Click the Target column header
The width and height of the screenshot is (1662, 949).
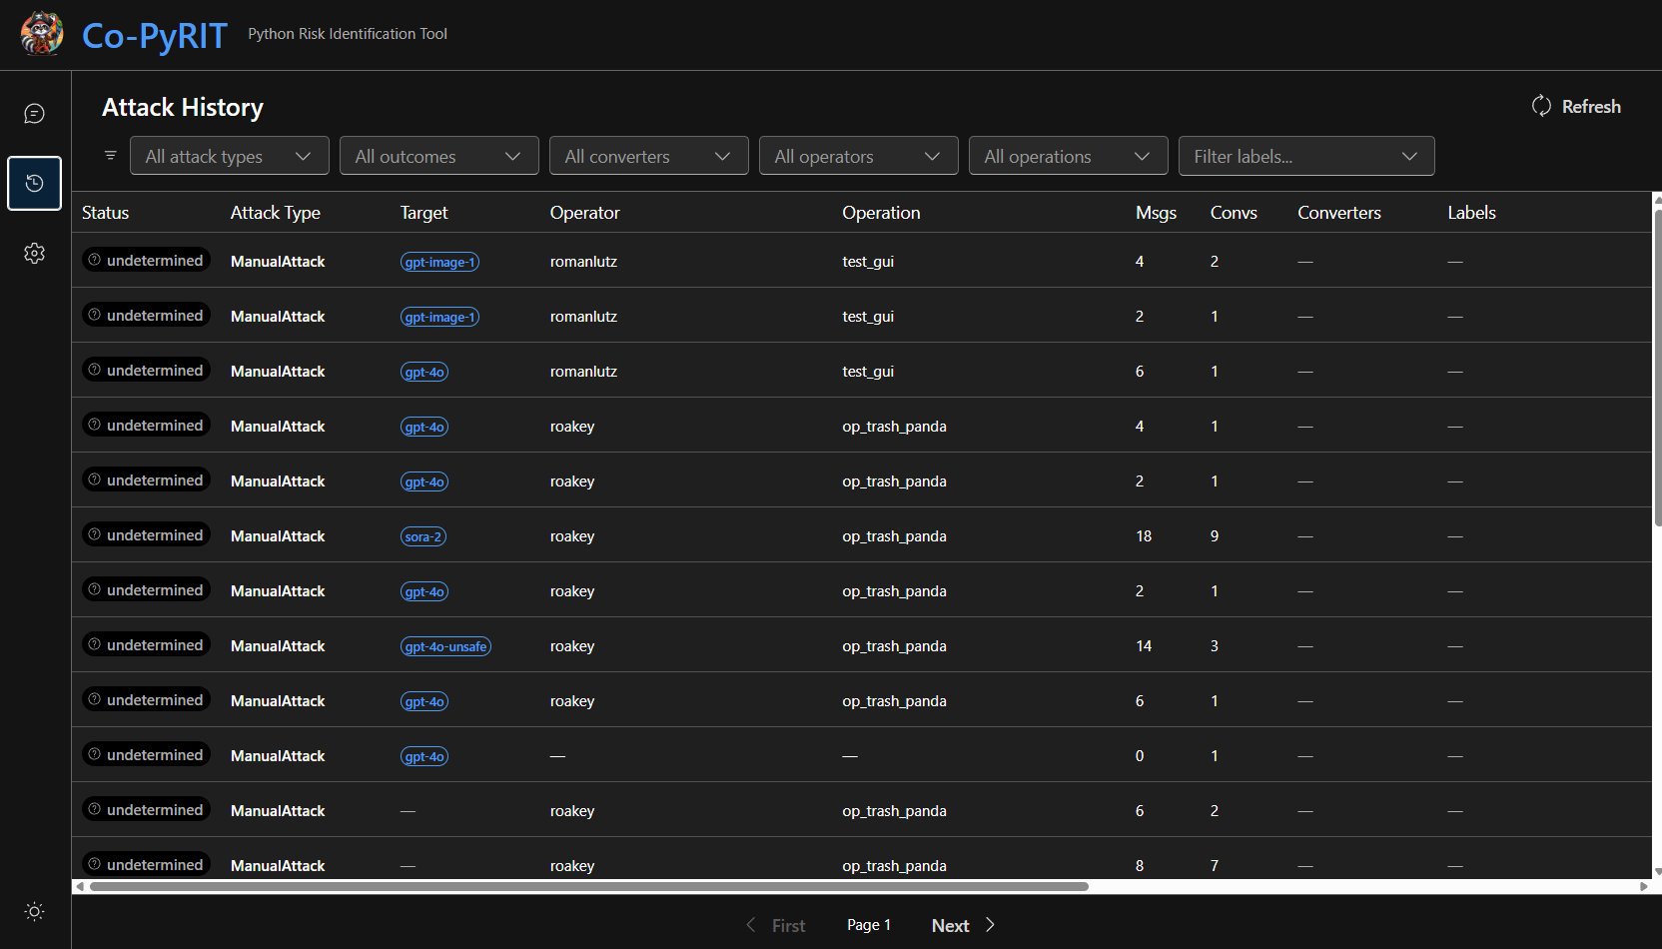click(x=424, y=213)
